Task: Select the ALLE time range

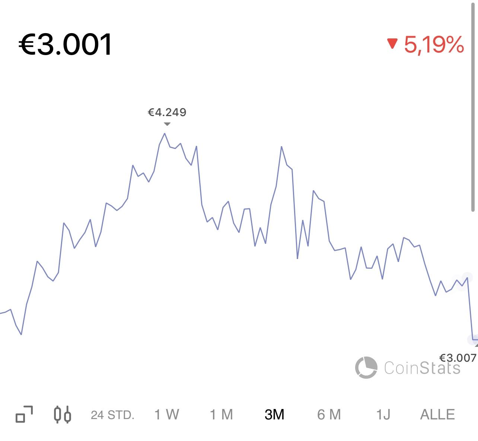Action: [437, 414]
